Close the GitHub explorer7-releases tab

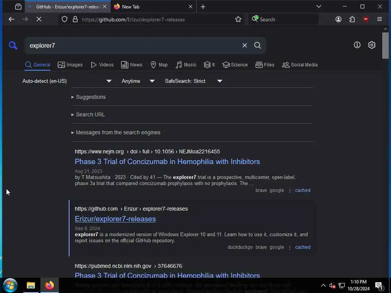105,7
